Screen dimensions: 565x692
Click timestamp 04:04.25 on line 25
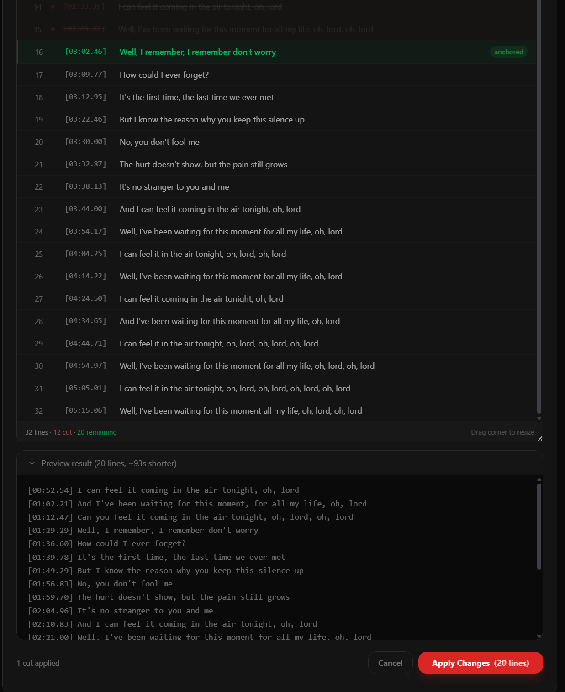(x=85, y=254)
